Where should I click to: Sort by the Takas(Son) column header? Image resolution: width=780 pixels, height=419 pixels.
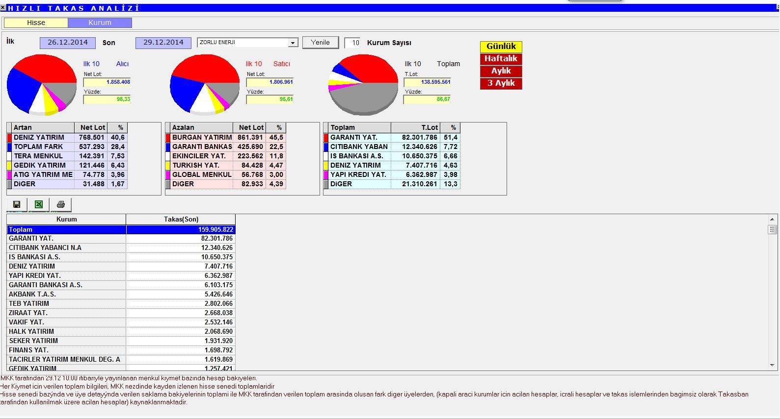tap(181, 220)
